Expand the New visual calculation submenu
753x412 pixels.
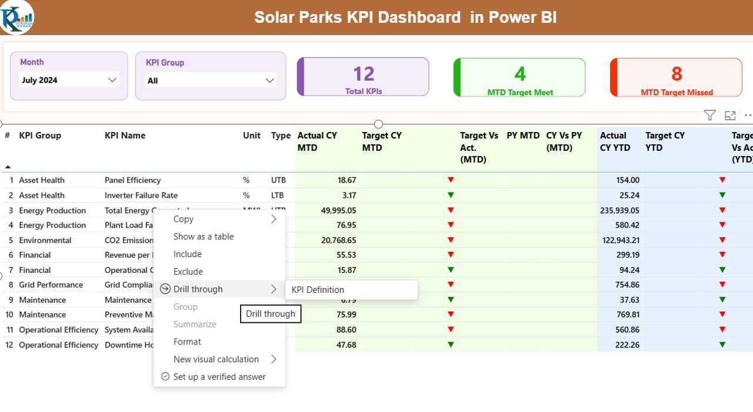tap(274, 359)
